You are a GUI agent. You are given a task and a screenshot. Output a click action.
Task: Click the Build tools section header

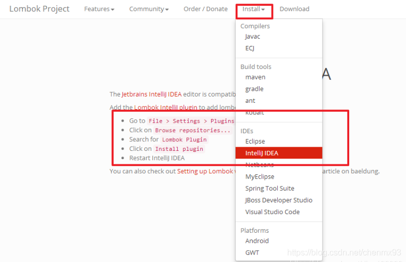[256, 67]
